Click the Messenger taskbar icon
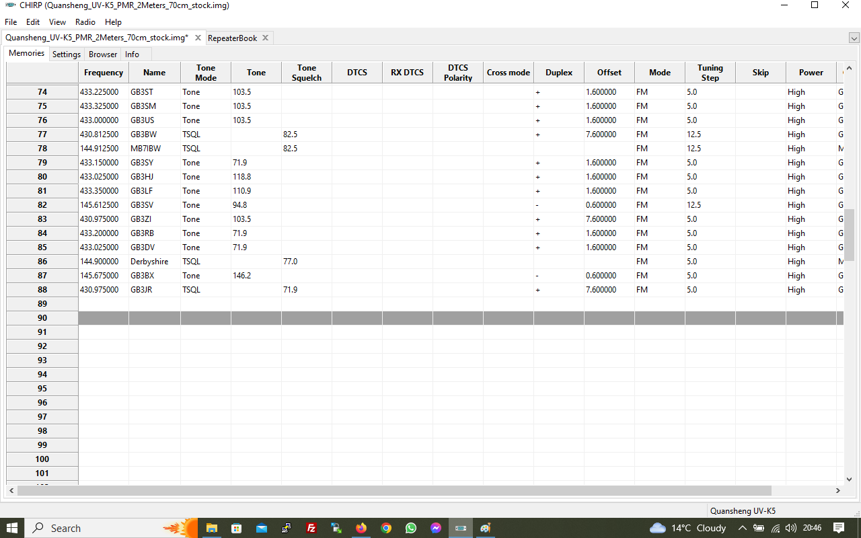The width and height of the screenshot is (861, 538). (436, 528)
